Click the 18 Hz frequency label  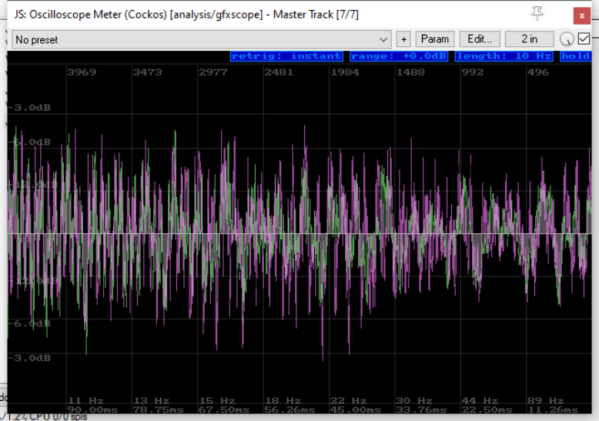(x=283, y=401)
